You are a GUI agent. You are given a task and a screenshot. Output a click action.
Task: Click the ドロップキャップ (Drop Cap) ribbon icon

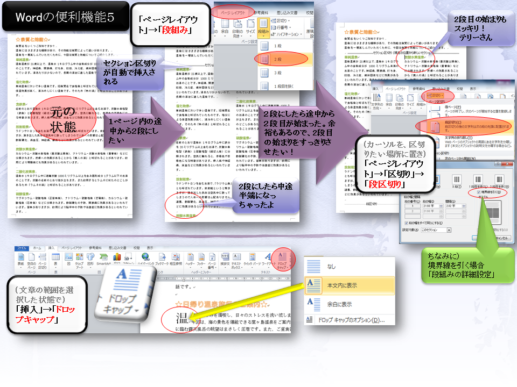[282, 259]
